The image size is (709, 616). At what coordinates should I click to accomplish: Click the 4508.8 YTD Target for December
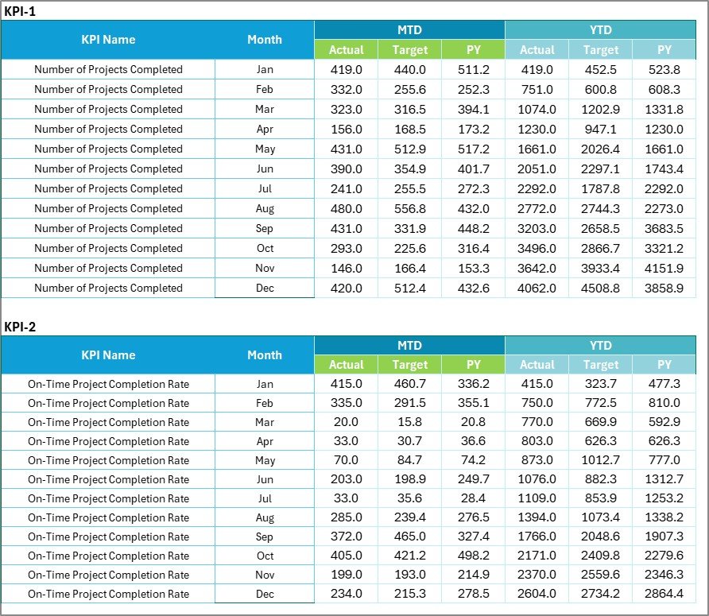pyautogui.click(x=601, y=288)
